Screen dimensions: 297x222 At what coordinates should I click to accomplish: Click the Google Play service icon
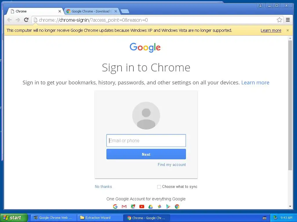pos(168,206)
